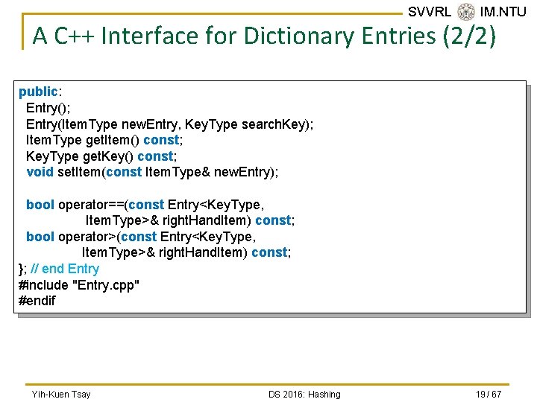The image size is (537, 402).
Task: Click the '#endif' line
Action: 37,301
